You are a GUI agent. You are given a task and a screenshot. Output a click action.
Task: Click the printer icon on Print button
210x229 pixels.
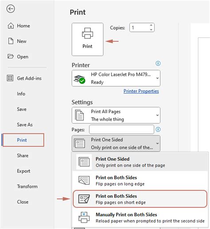(87, 33)
